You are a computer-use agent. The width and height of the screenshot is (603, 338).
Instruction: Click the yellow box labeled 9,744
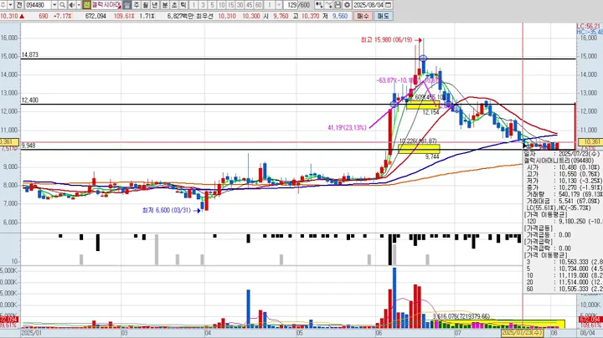click(x=419, y=149)
